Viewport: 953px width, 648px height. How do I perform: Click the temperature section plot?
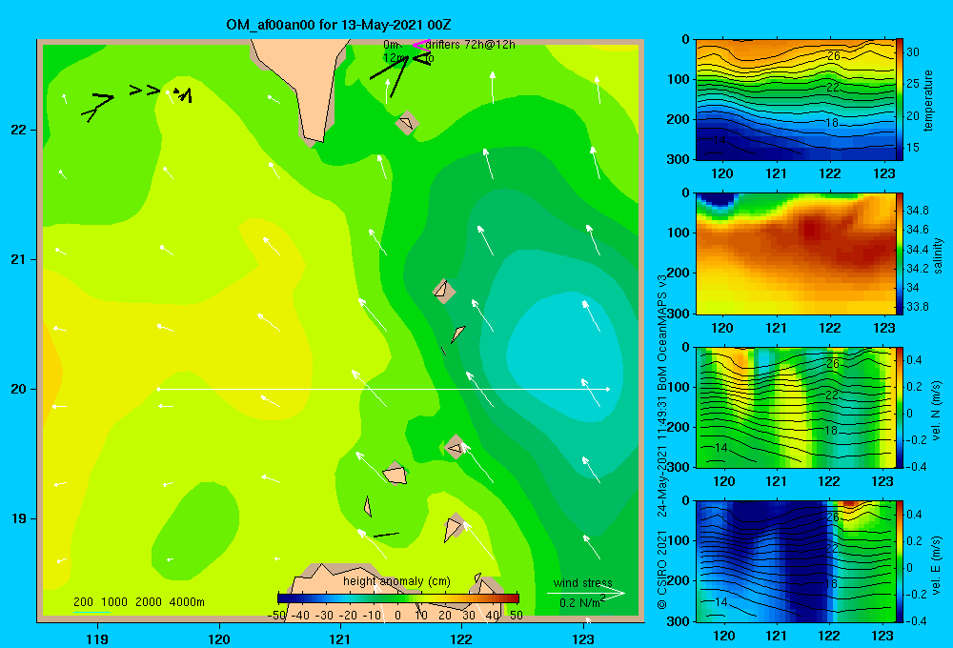pos(795,100)
